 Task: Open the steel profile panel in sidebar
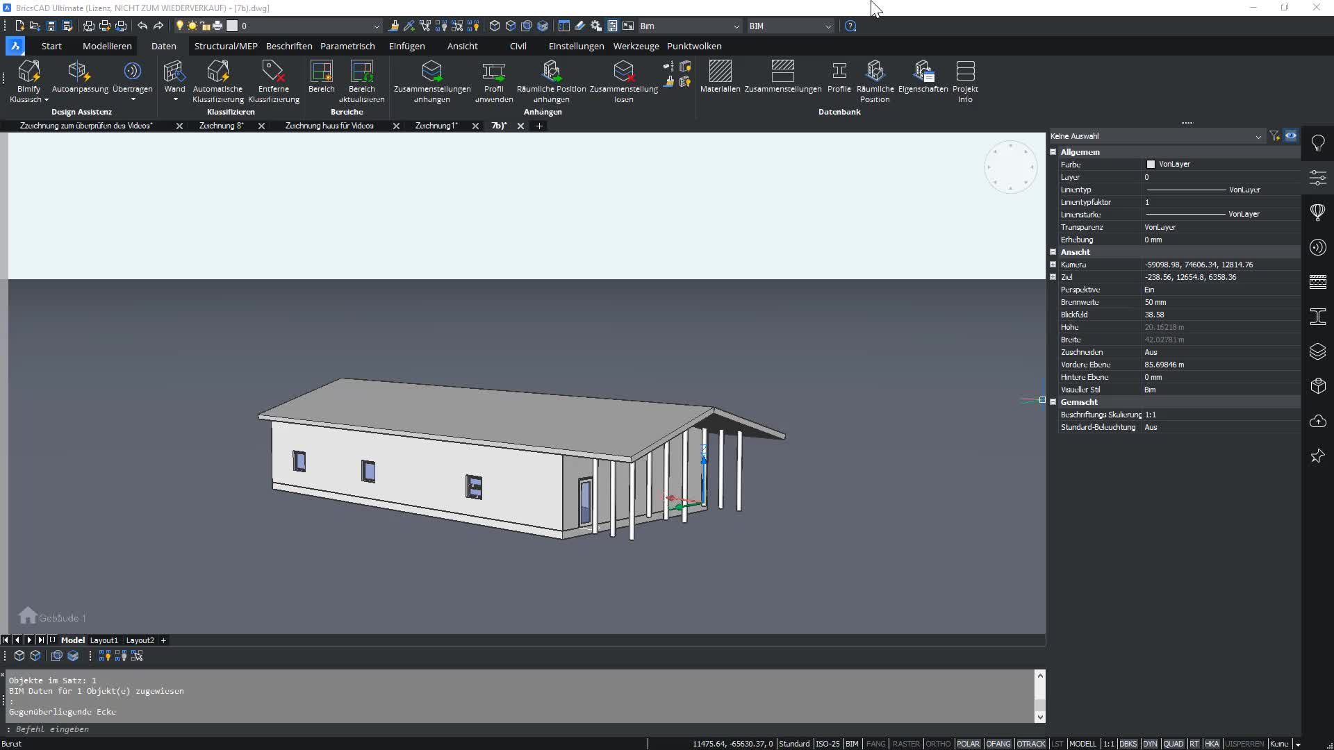coord(1317,317)
